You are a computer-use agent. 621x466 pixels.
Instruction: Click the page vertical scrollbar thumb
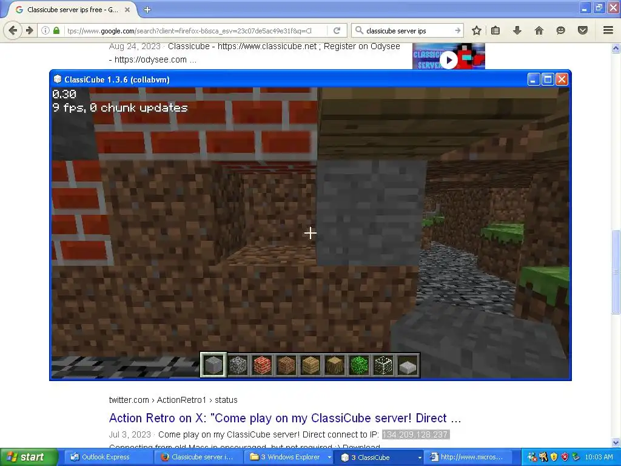coord(616,271)
